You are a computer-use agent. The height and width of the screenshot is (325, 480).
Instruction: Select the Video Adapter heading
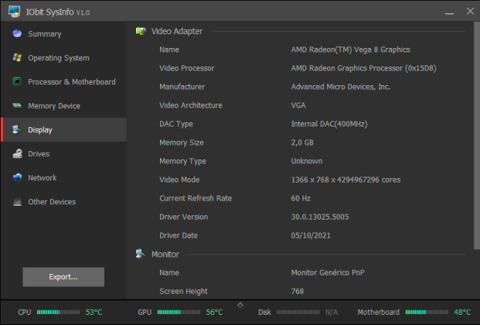[x=177, y=31]
